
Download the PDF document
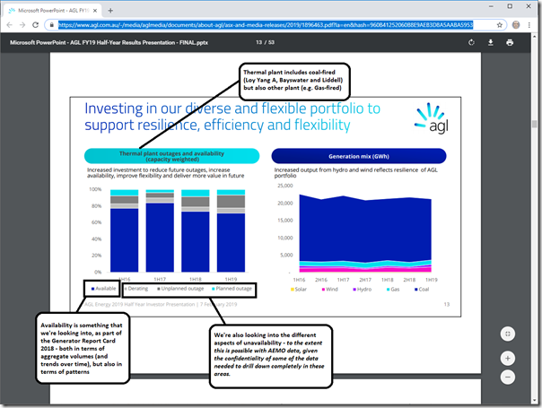(491, 42)
